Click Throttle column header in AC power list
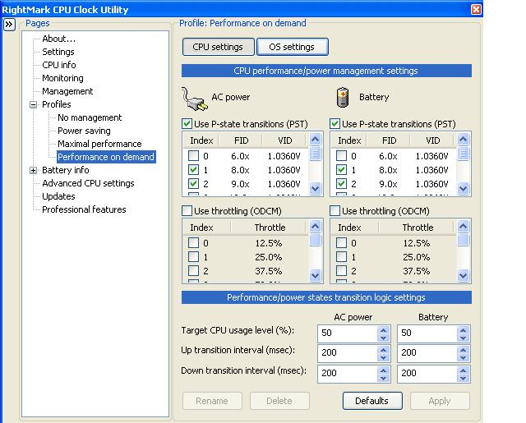 click(269, 228)
